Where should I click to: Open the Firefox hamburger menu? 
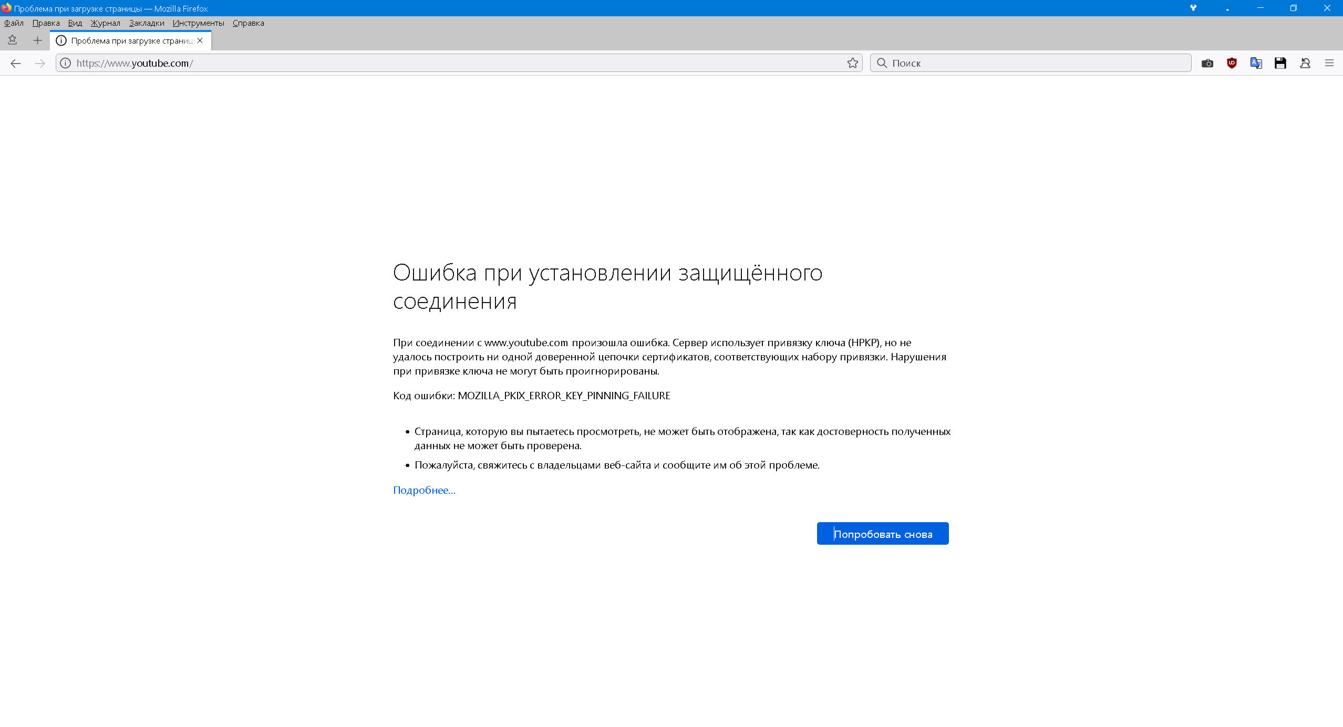(1329, 63)
